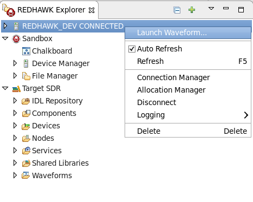Minimize the REDHAWK Explorer view
253x202 pixels.
click(226, 8)
